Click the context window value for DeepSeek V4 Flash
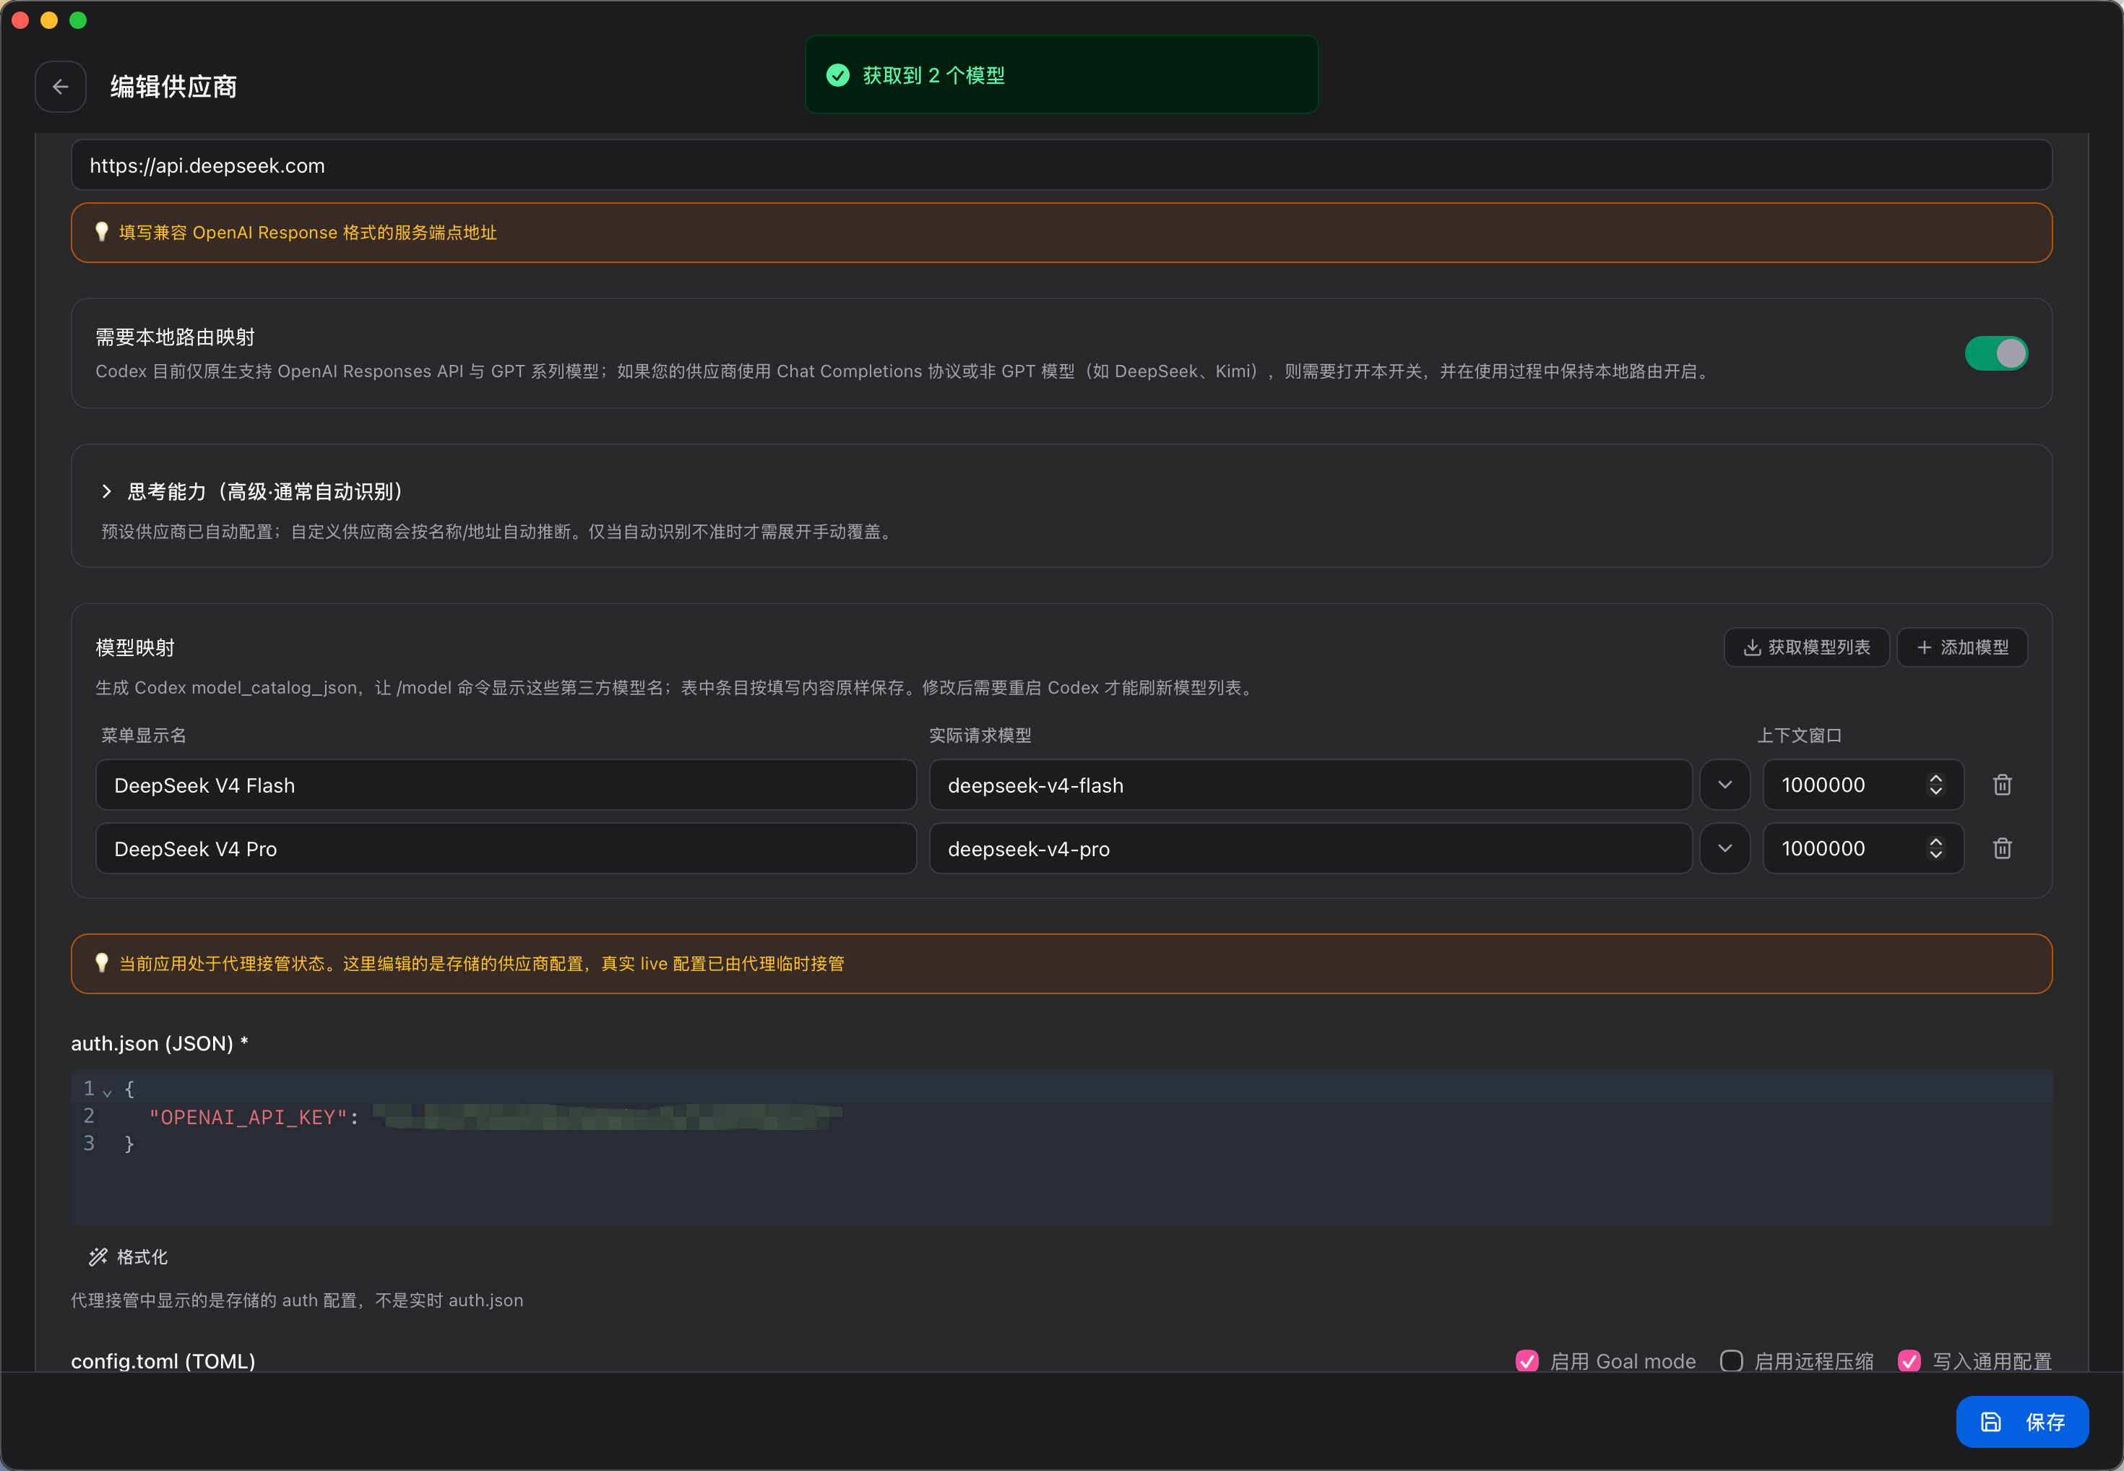The width and height of the screenshot is (2124, 1471). pyautogui.click(x=1823, y=785)
